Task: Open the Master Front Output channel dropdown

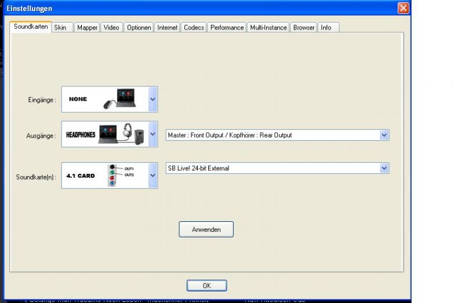Action: point(277,135)
